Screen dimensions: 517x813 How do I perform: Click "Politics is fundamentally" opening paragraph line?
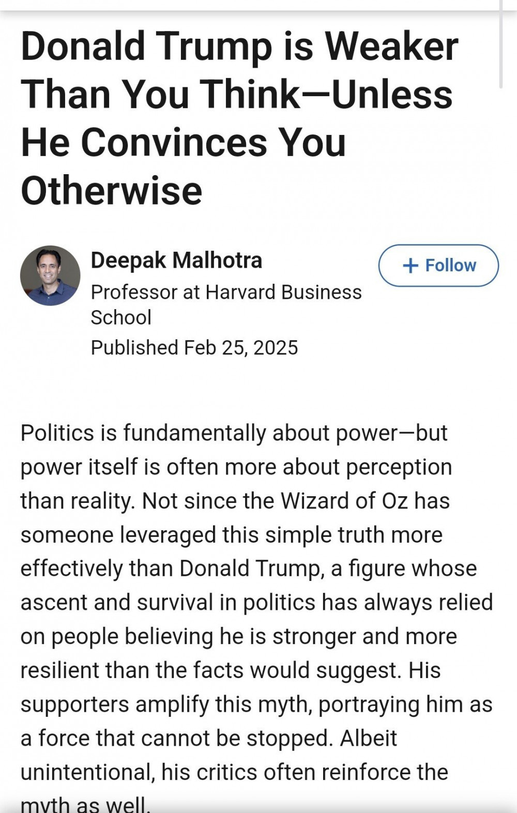point(143,433)
